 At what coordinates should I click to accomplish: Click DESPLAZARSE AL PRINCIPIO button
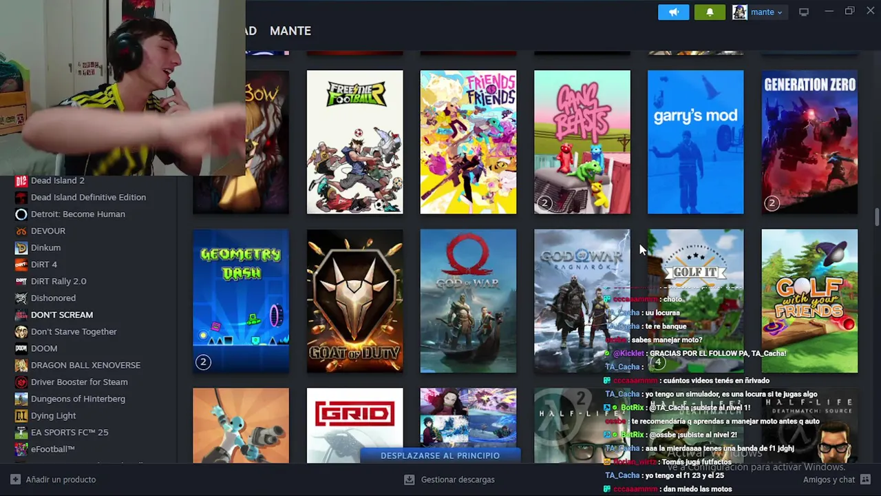coord(440,455)
